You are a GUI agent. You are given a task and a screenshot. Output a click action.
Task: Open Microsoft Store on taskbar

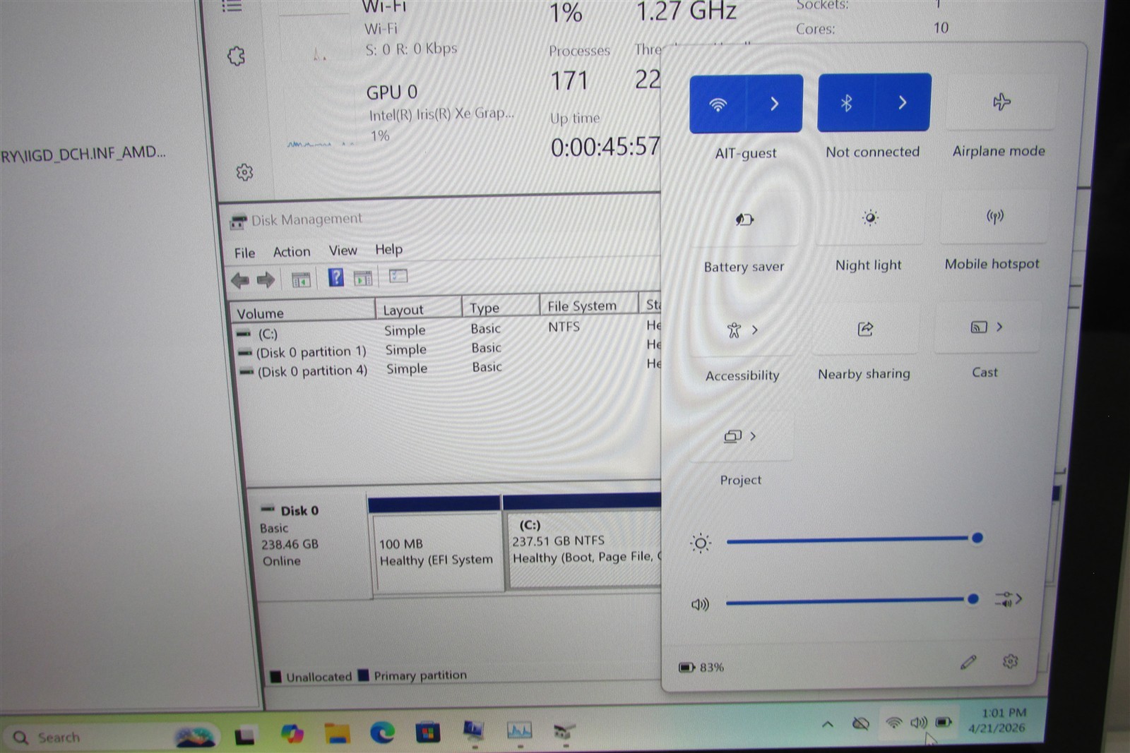pos(427,732)
